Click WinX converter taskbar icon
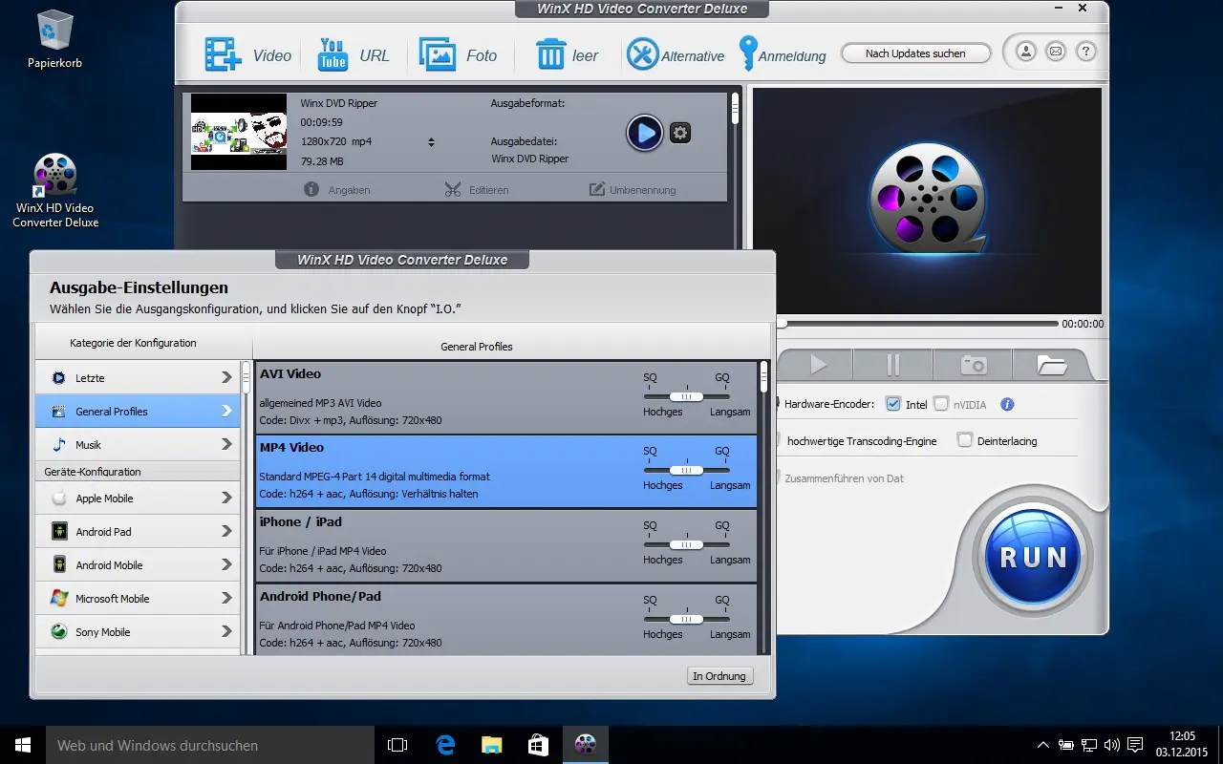This screenshot has height=764, width=1223. pyautogui.click(x=585, y=744)
